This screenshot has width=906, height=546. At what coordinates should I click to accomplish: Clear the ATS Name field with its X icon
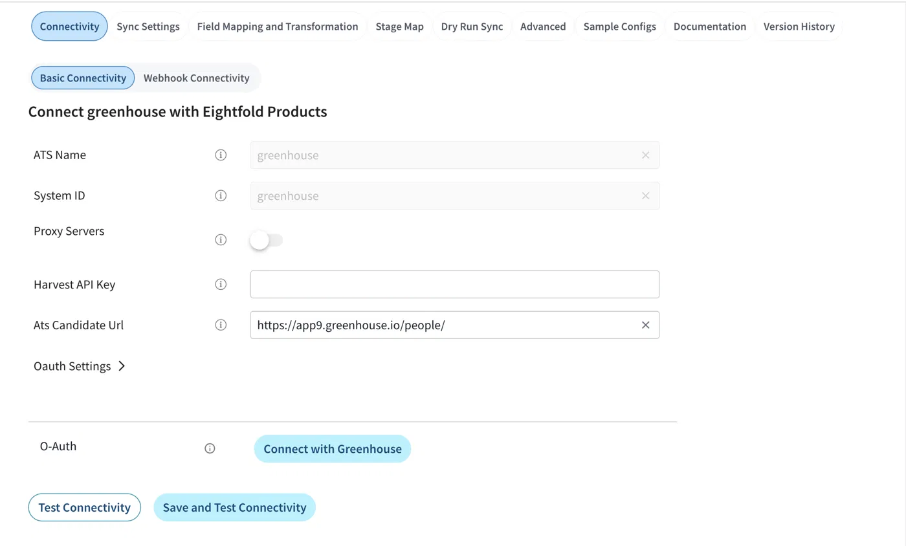[x=645, y=155]
